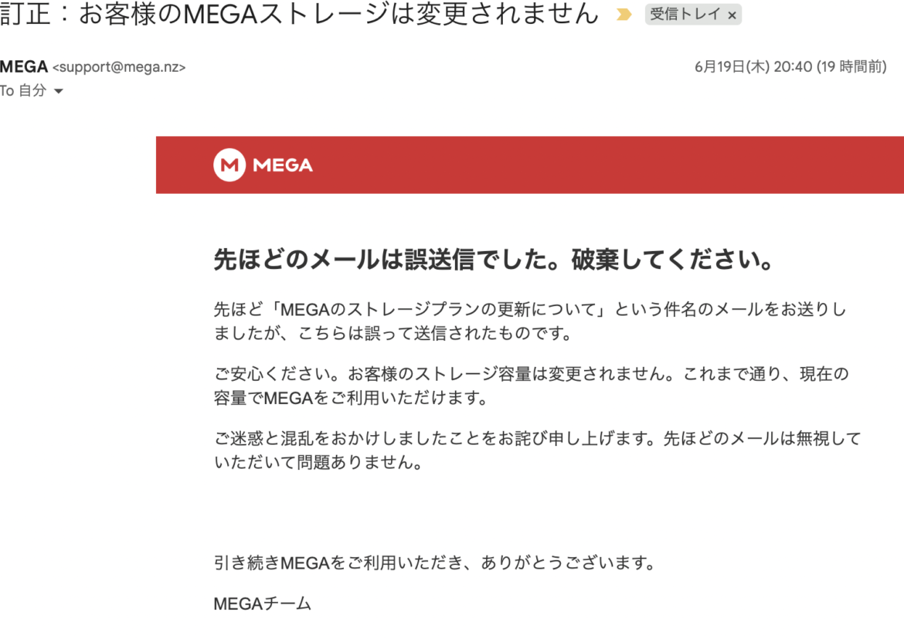The width and height of the screenshot is (904, 639).
Task: Click the MEGAチーム signature
Action: tap(263, 603)
